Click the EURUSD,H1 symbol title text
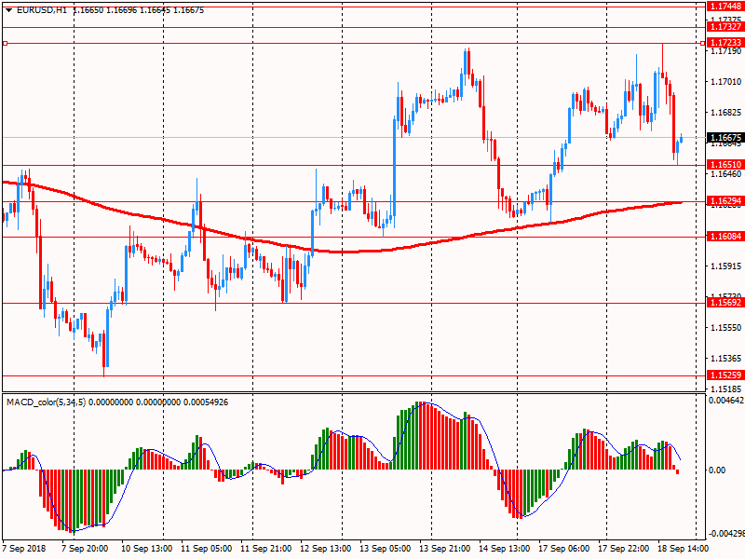Viewport: 745px width, 559px height. (42, 10)
